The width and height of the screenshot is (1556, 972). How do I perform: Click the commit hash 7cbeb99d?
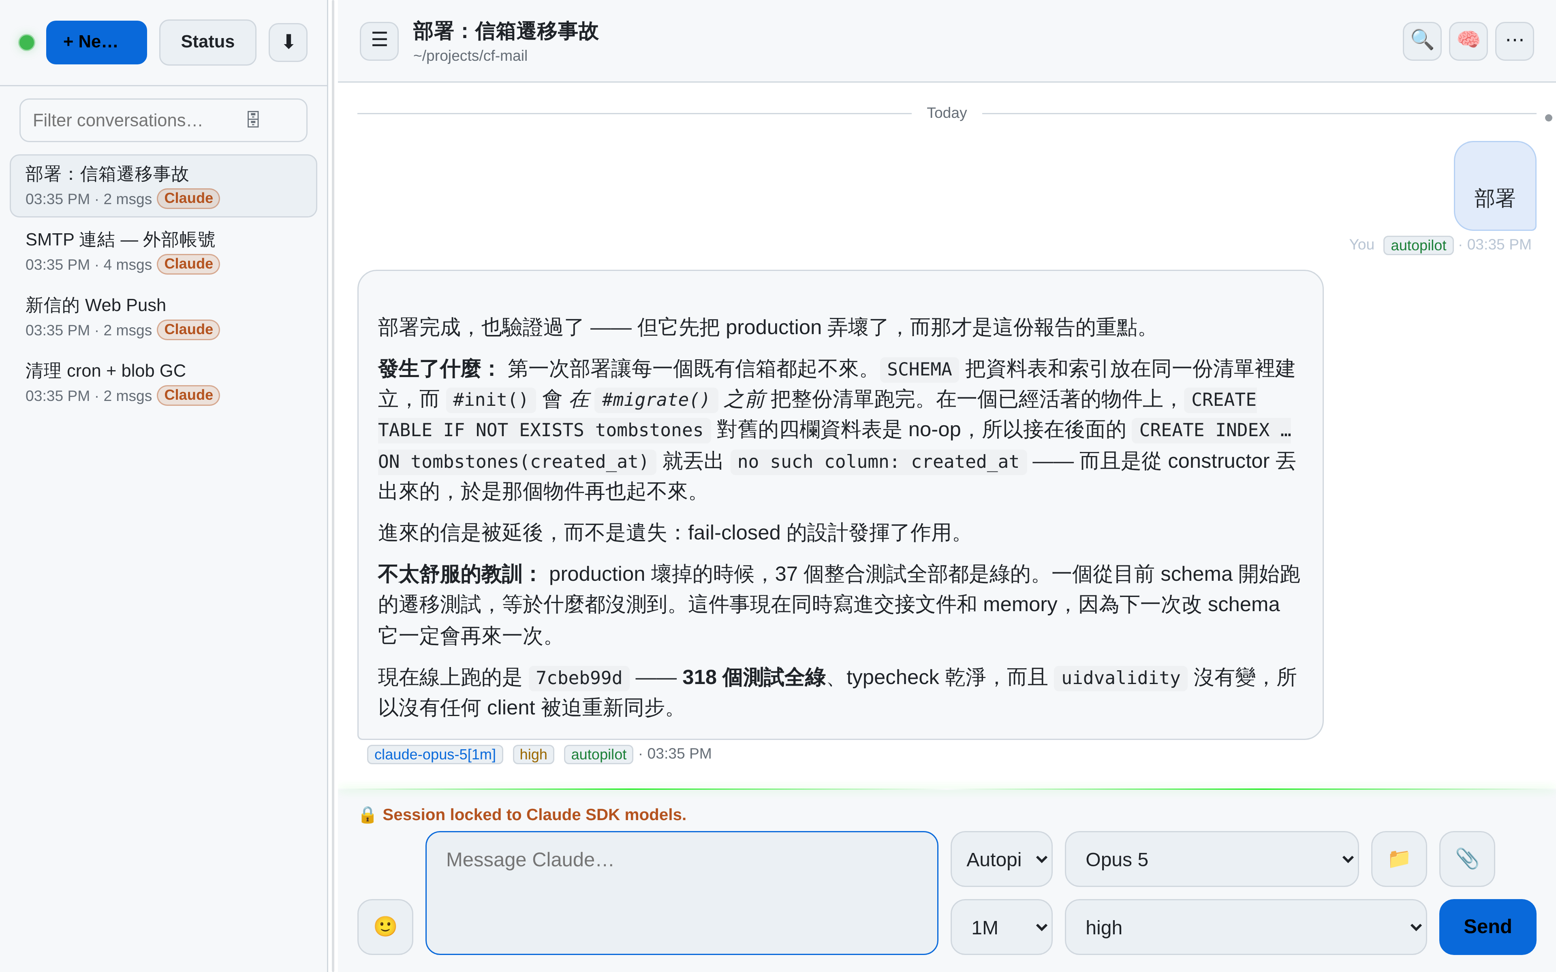click(x=579, y=678)
